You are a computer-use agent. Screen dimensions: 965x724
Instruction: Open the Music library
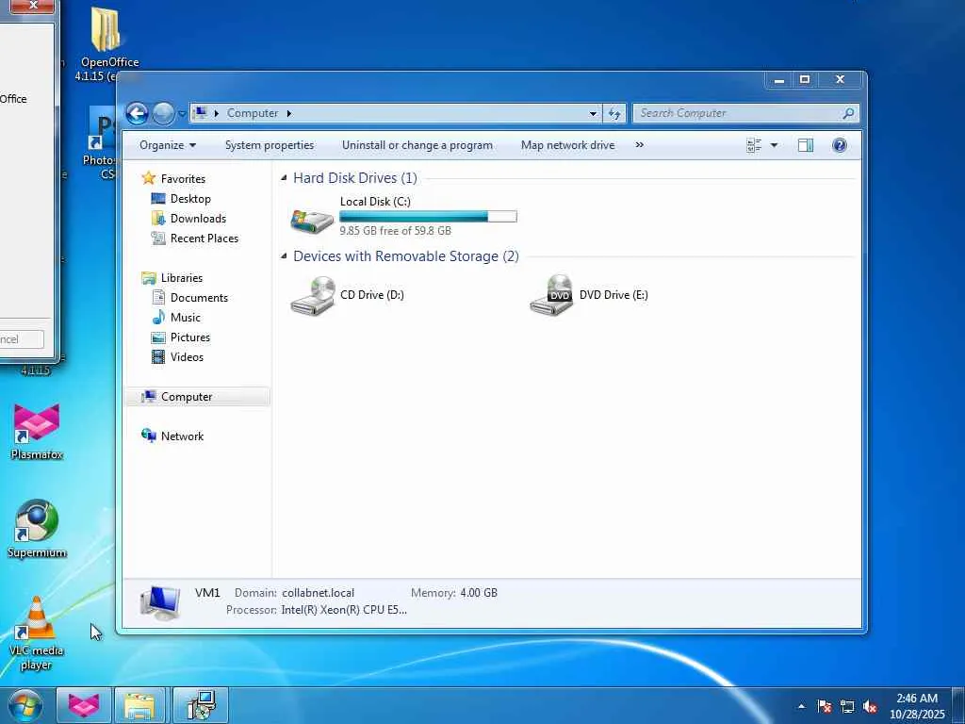[185, 318]
